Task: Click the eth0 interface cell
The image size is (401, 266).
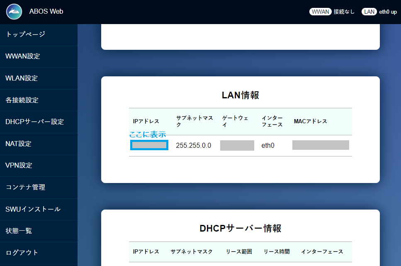Action: click(x=268, y=145)
